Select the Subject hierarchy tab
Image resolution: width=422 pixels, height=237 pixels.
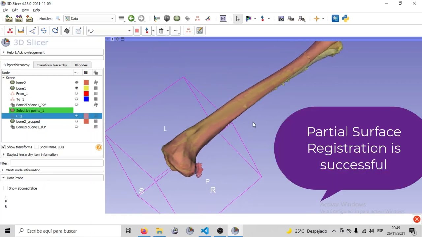16,65
